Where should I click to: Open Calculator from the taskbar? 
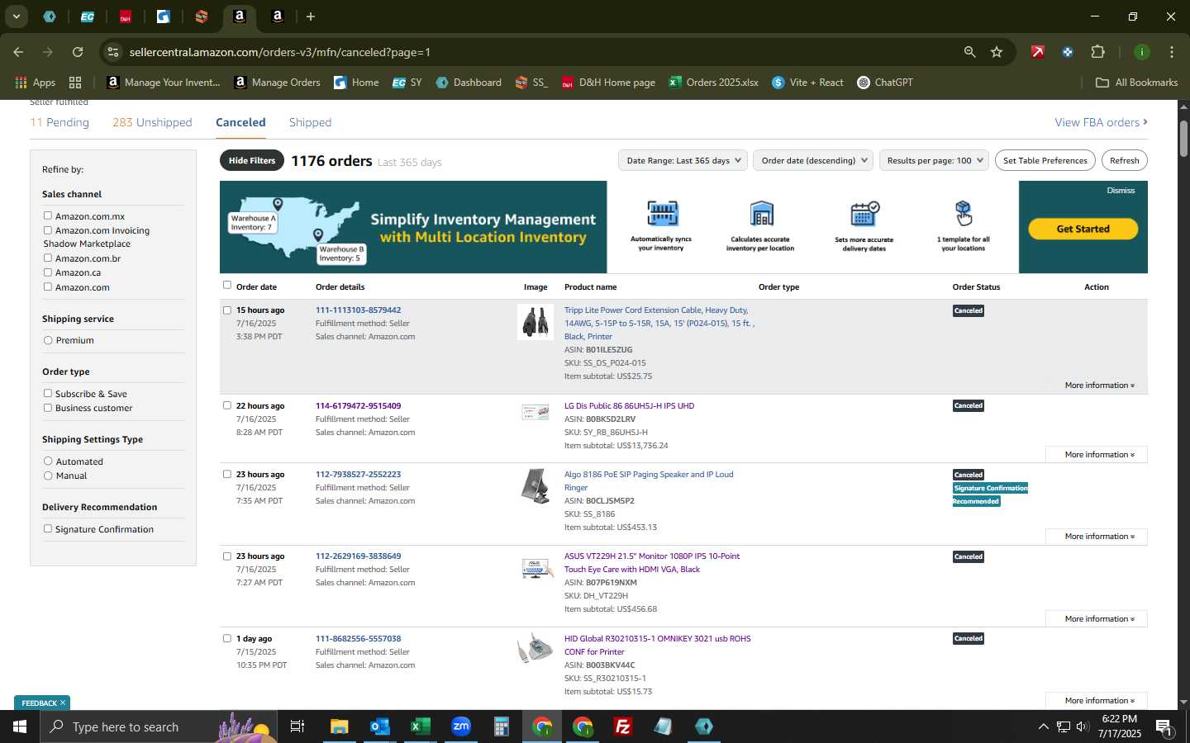click(x=502, y=726)
